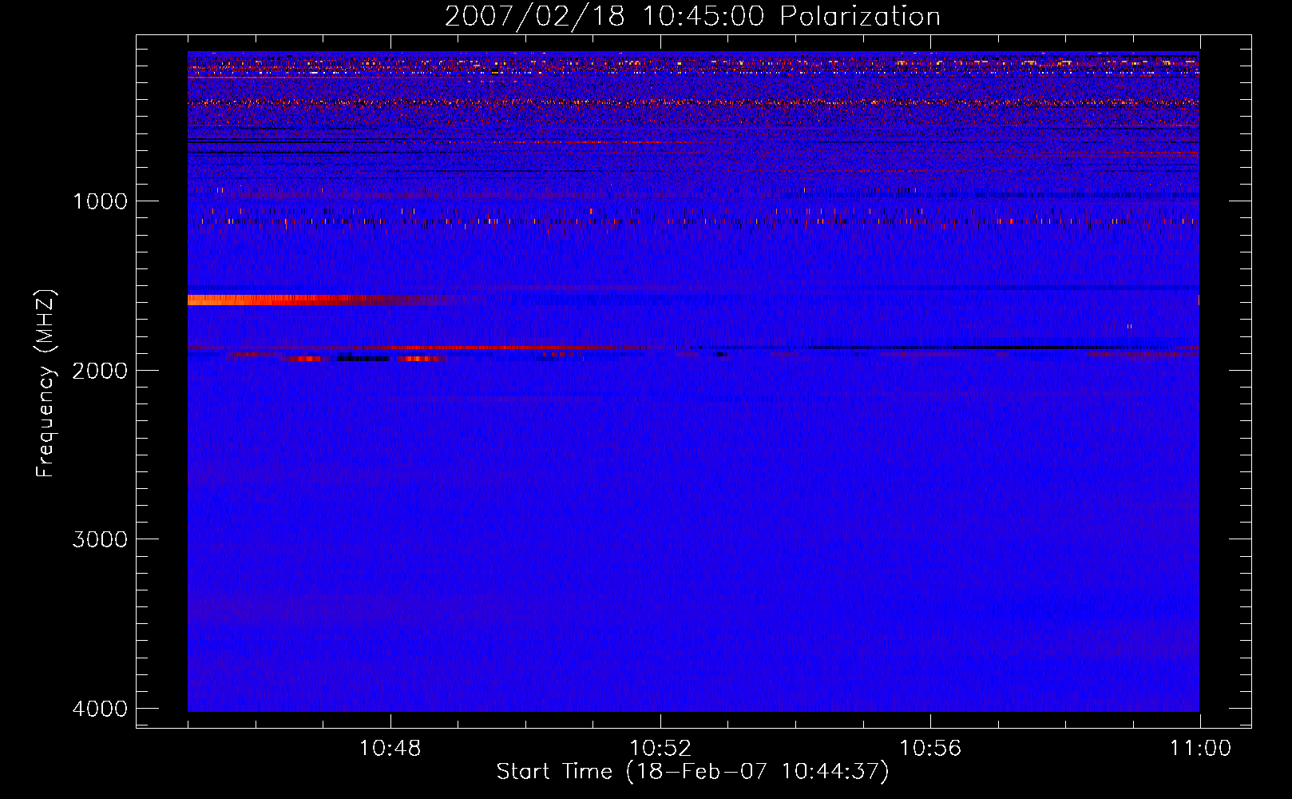Select the 3000 frequency tick label

pos(100,539)
